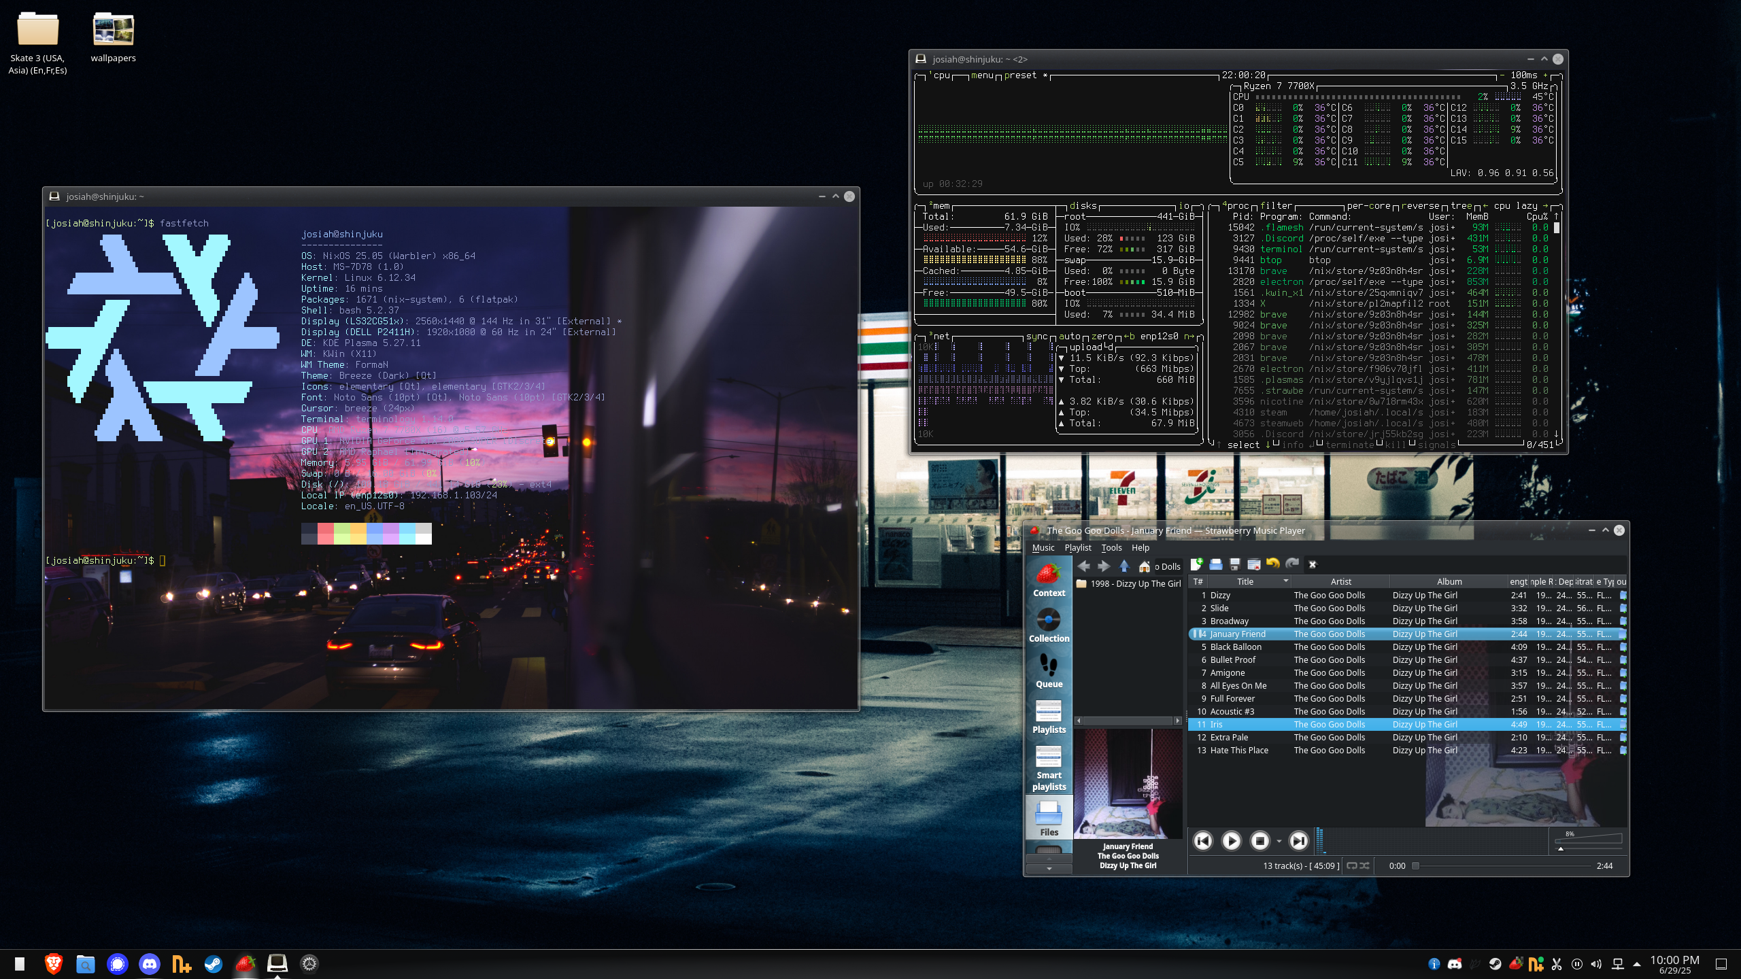1741x979 pixels.
Task: Select the '1998 - Dizzy Up The Girl' folder
Action: tap(1129, 583)
